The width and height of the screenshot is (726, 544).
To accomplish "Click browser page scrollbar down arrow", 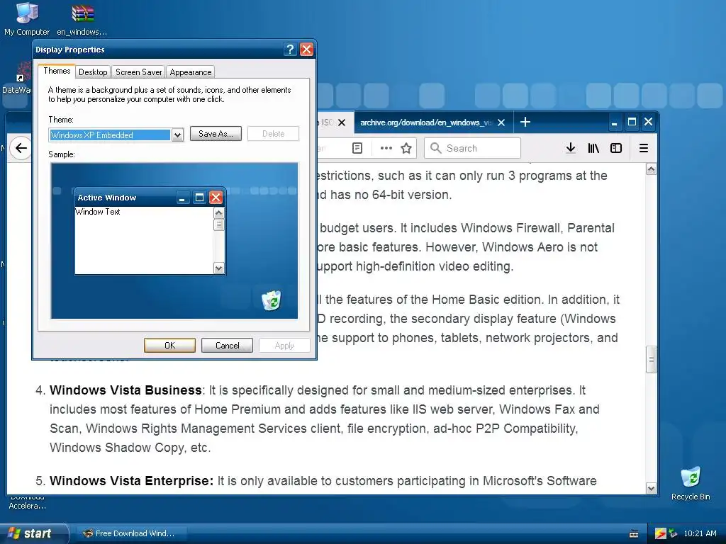I will coord(651,489).
